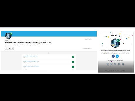Click the tag icon button under the title
Image resolution: width=135 pixels, height=101 pixels.
12,48
